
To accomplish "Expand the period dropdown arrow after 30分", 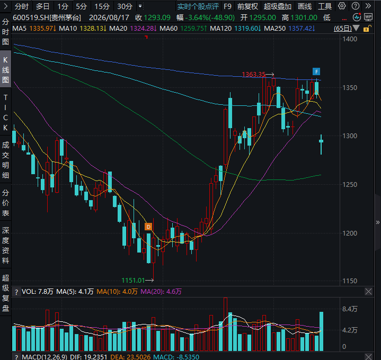I will pyautogui.click(x=140, y=6).
